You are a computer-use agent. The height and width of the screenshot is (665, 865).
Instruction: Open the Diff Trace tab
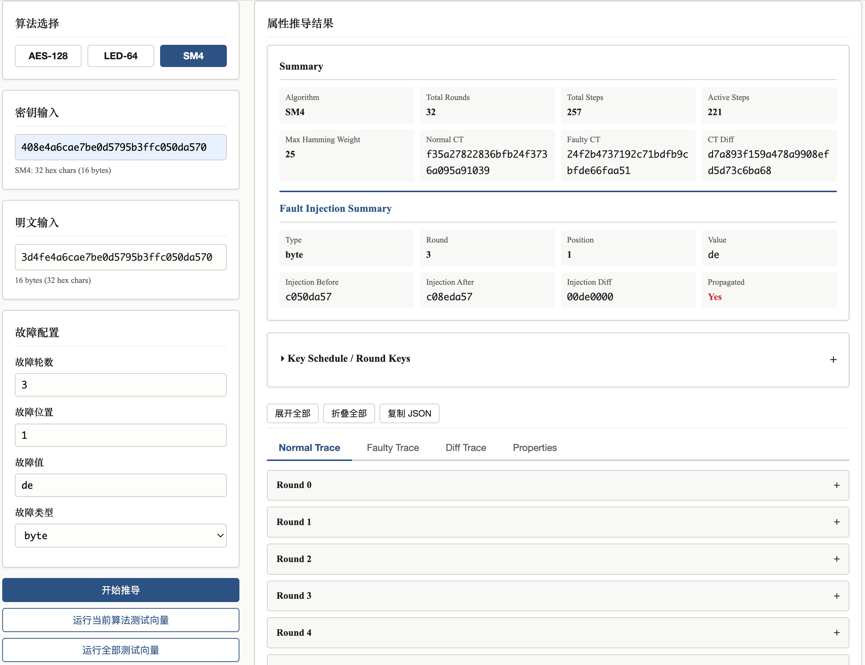465,447
